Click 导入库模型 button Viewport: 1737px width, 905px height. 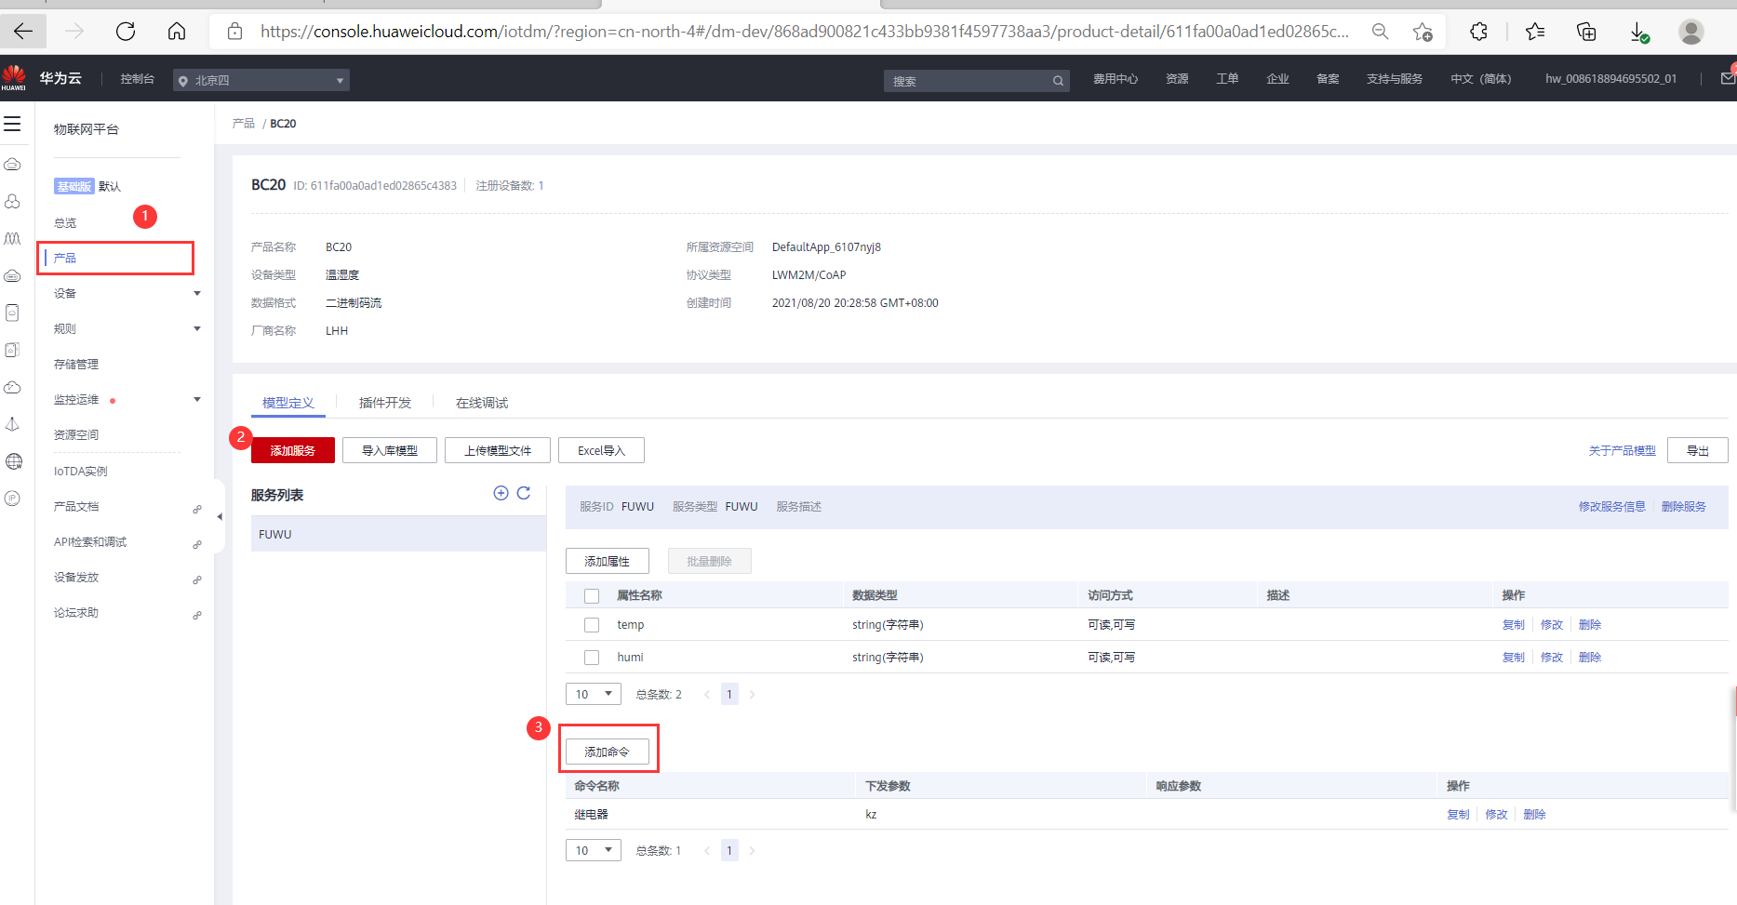[390, 450]
